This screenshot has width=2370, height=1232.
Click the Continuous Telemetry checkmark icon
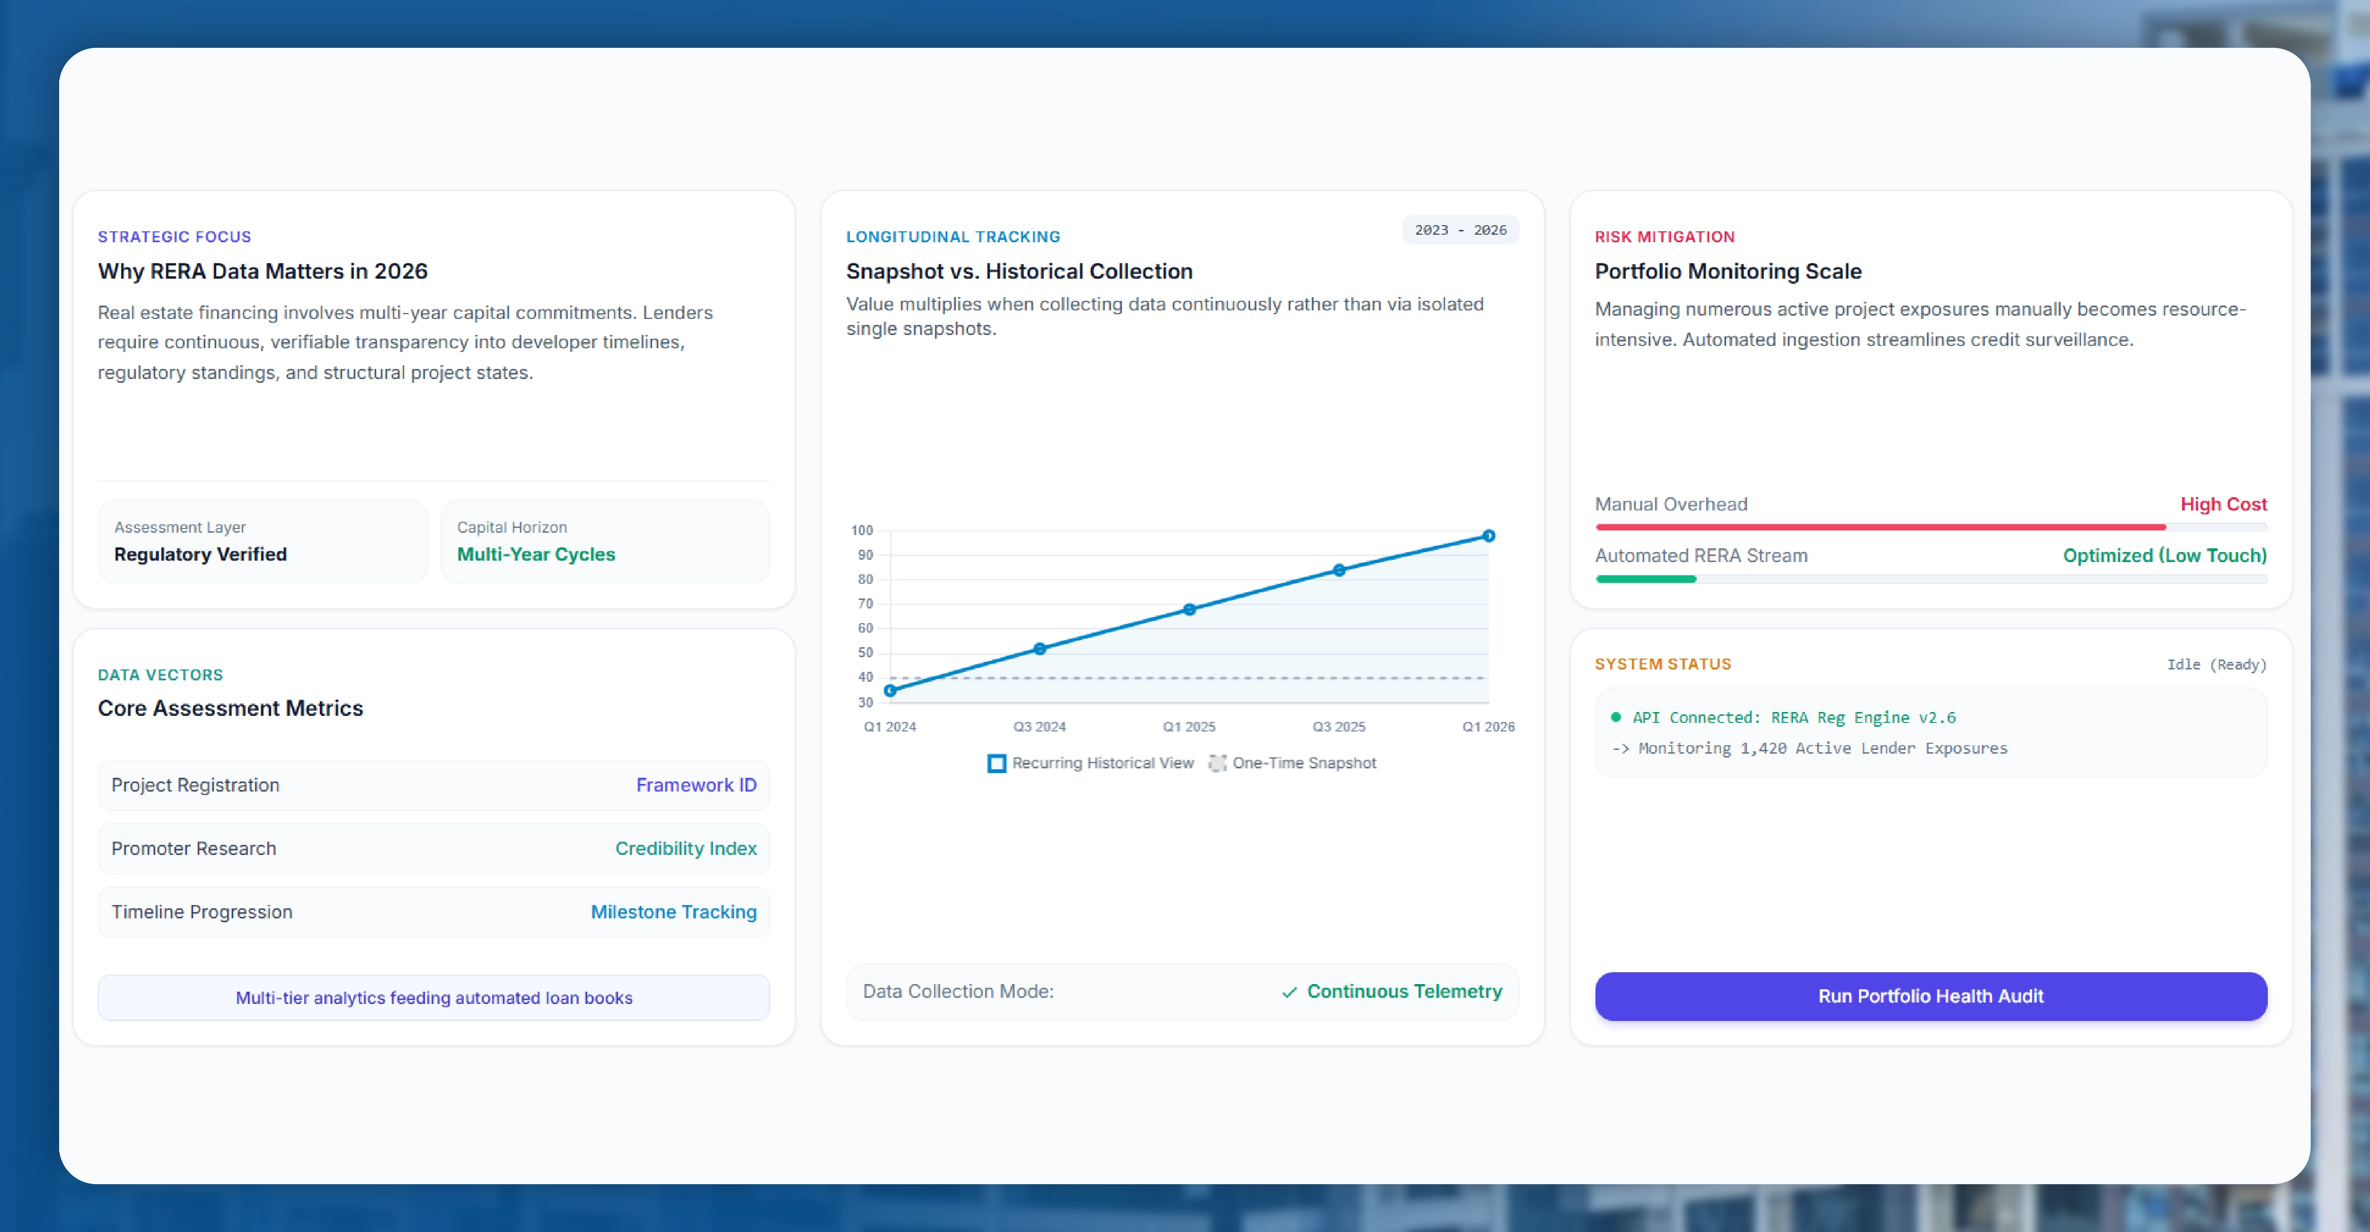pos(1290,992)
